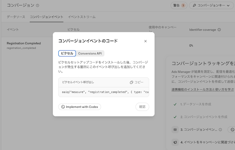Open 連携機能のインストール方法と使い方を学ぶ link

(x=203, y=89)
